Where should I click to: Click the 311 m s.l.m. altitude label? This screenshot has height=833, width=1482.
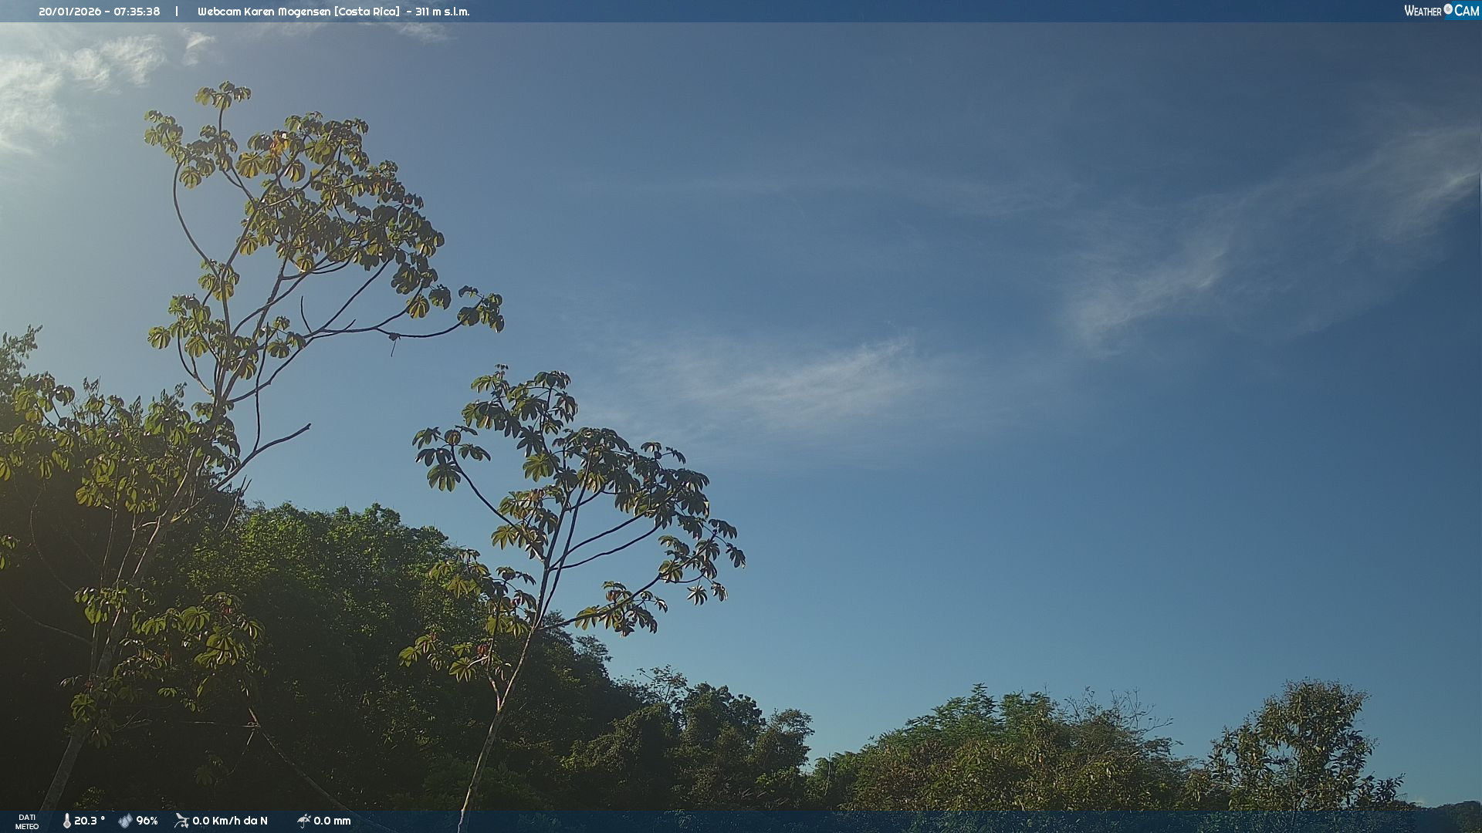coord(442,12)
